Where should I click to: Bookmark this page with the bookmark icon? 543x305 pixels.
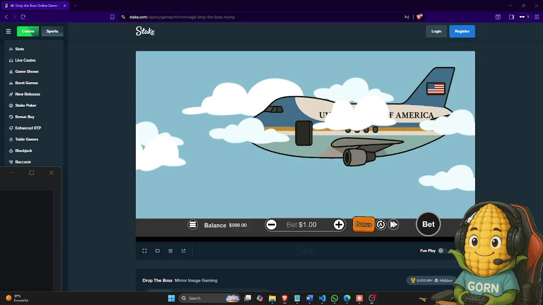coord(112,17)
